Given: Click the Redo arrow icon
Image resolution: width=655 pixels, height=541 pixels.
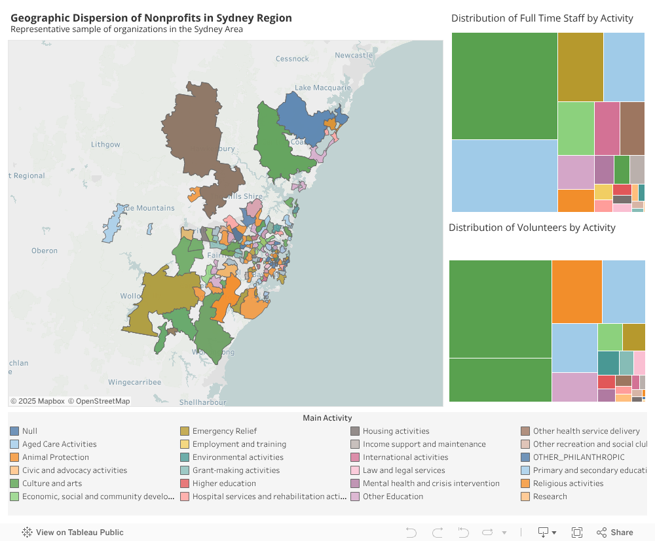Looking at the screenshot, I should [438, 532].
